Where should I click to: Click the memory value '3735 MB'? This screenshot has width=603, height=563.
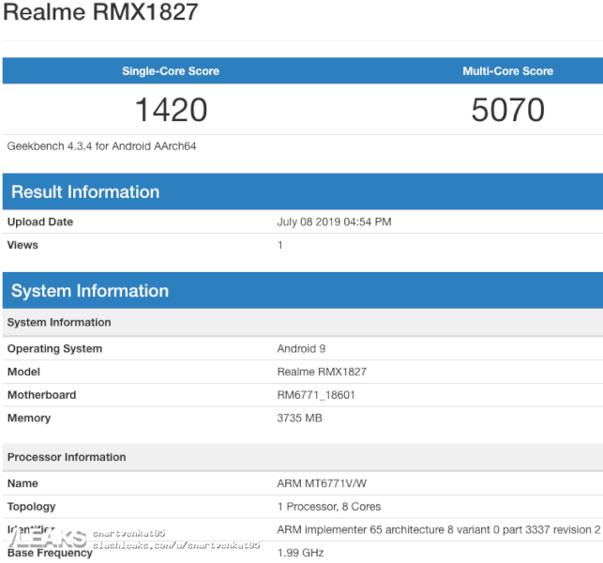(x=299, y=418)
